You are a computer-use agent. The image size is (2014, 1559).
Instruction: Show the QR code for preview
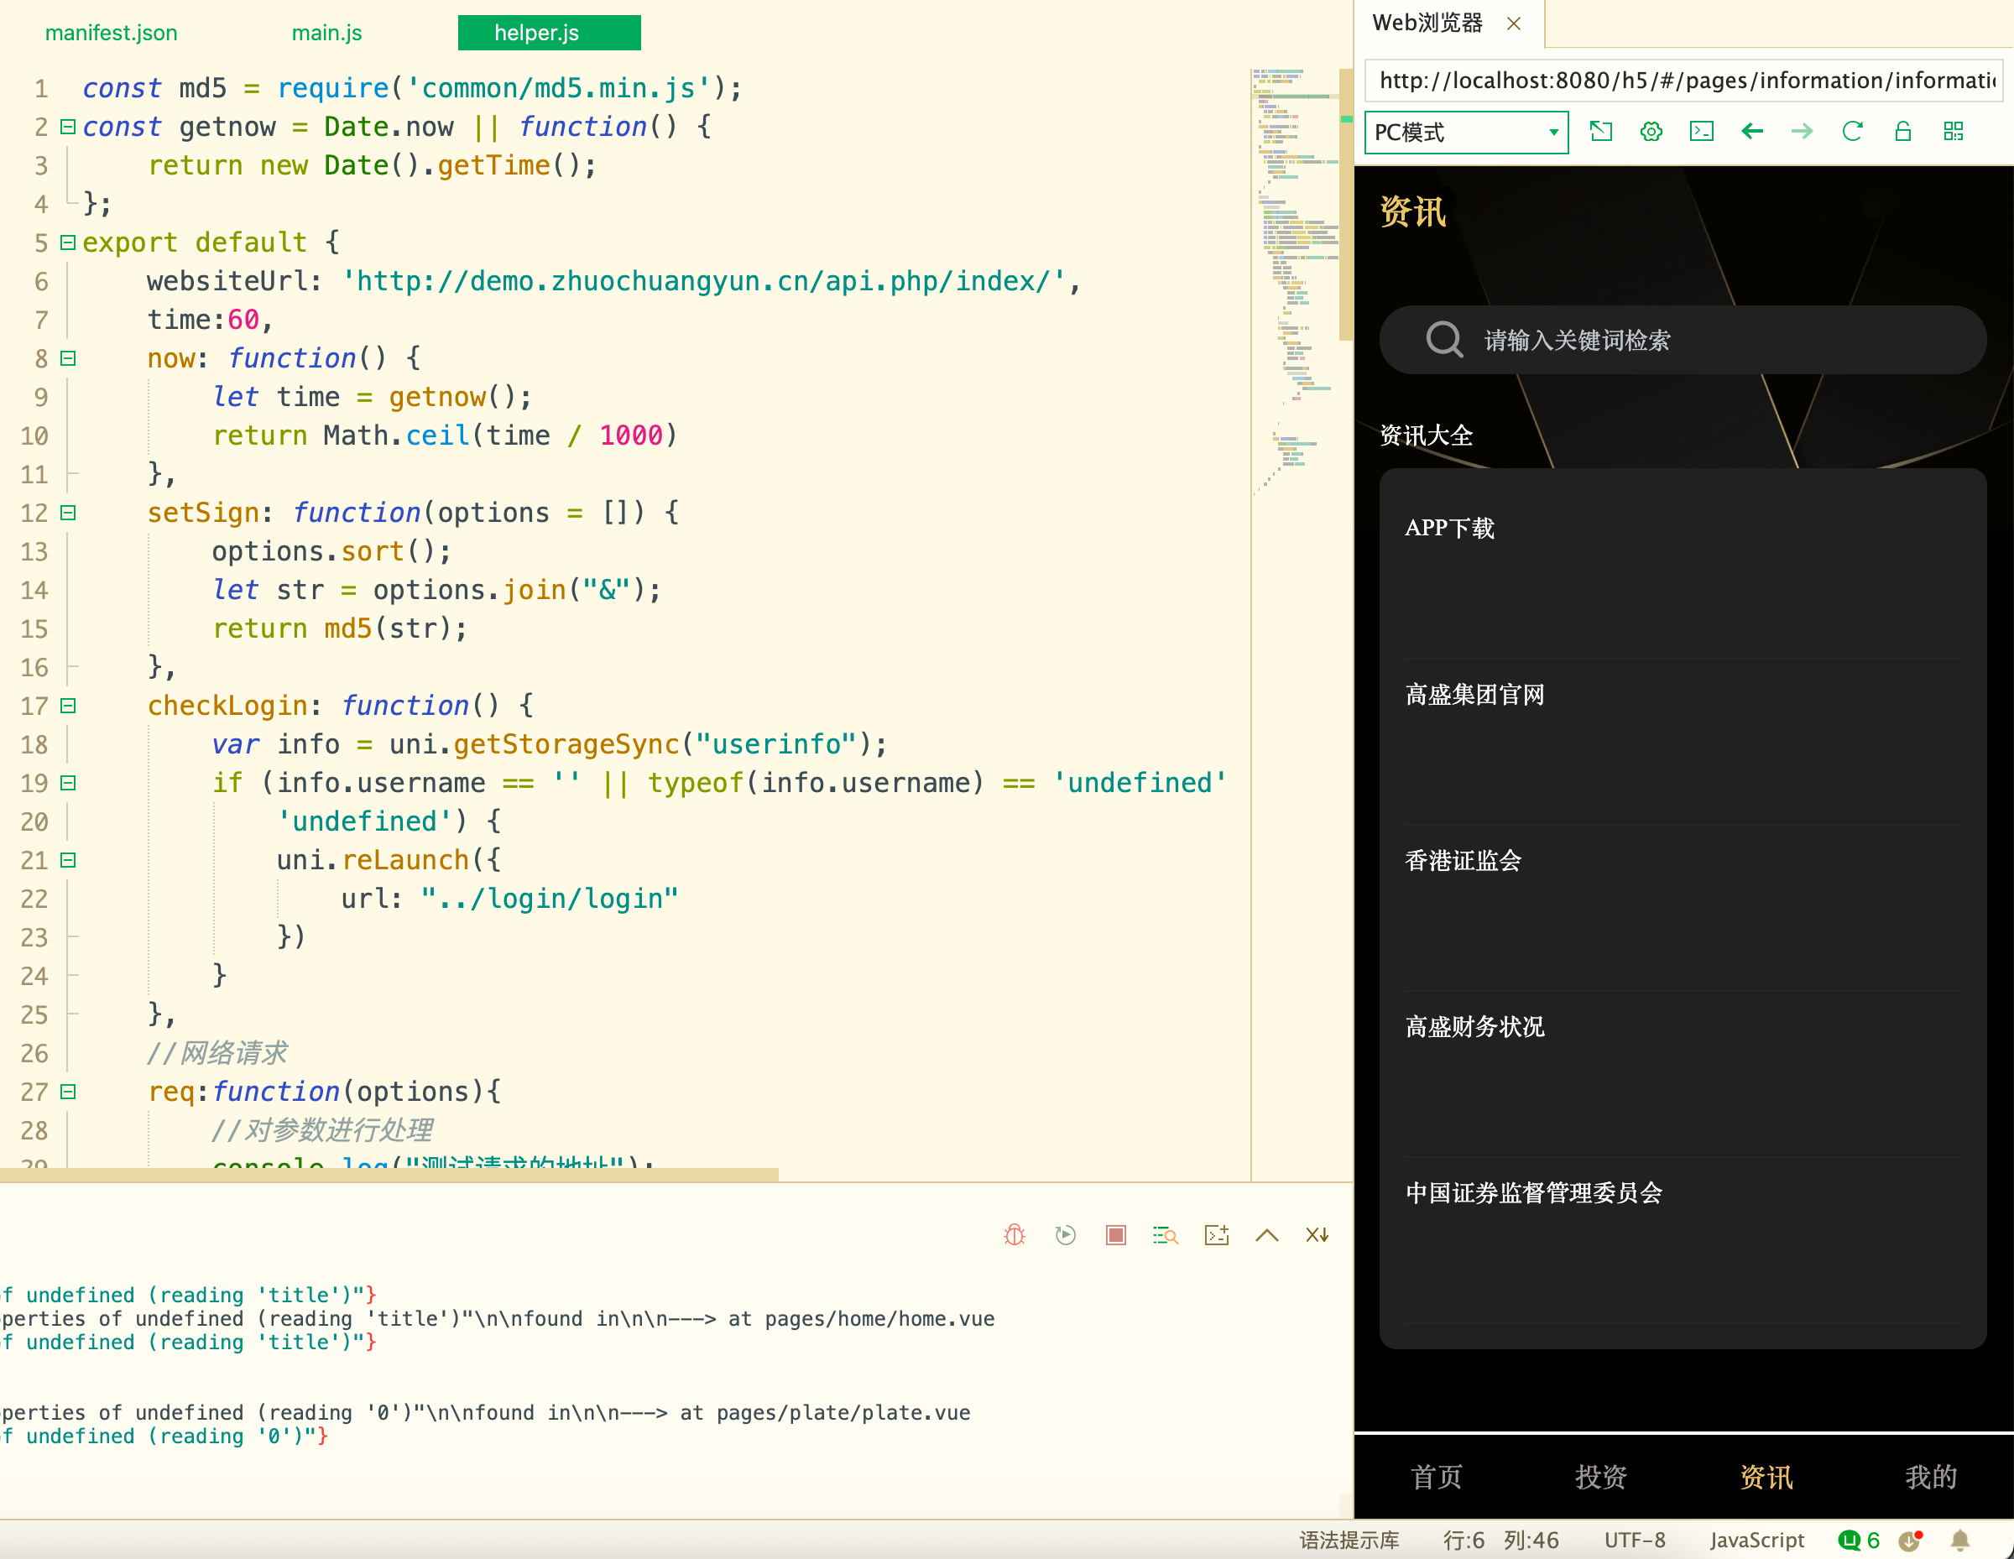[x=1953, y=132]
